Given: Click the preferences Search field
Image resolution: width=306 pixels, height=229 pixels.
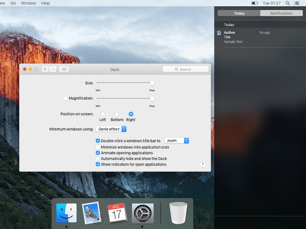Looking at the screenshot, I should (186, 69).
